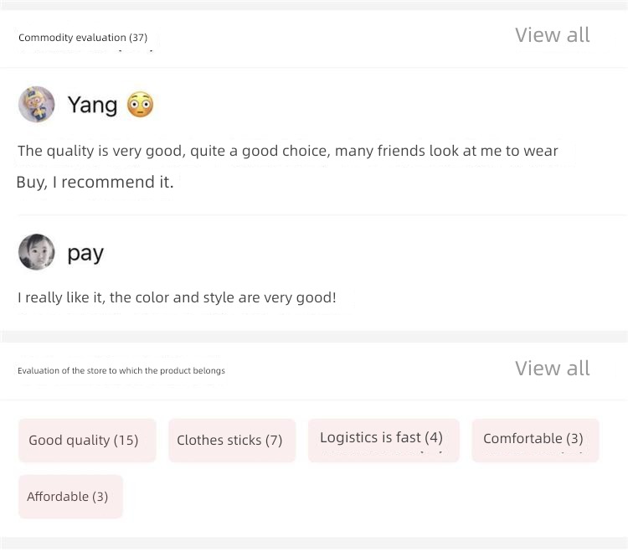Select the Clothes sticks (7) tag
This screenshot has width=628, height=552.
click(x=232, y=441)
